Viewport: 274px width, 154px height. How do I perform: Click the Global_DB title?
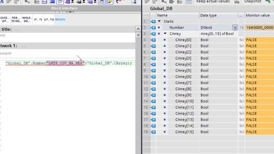[x=161, y=9]
